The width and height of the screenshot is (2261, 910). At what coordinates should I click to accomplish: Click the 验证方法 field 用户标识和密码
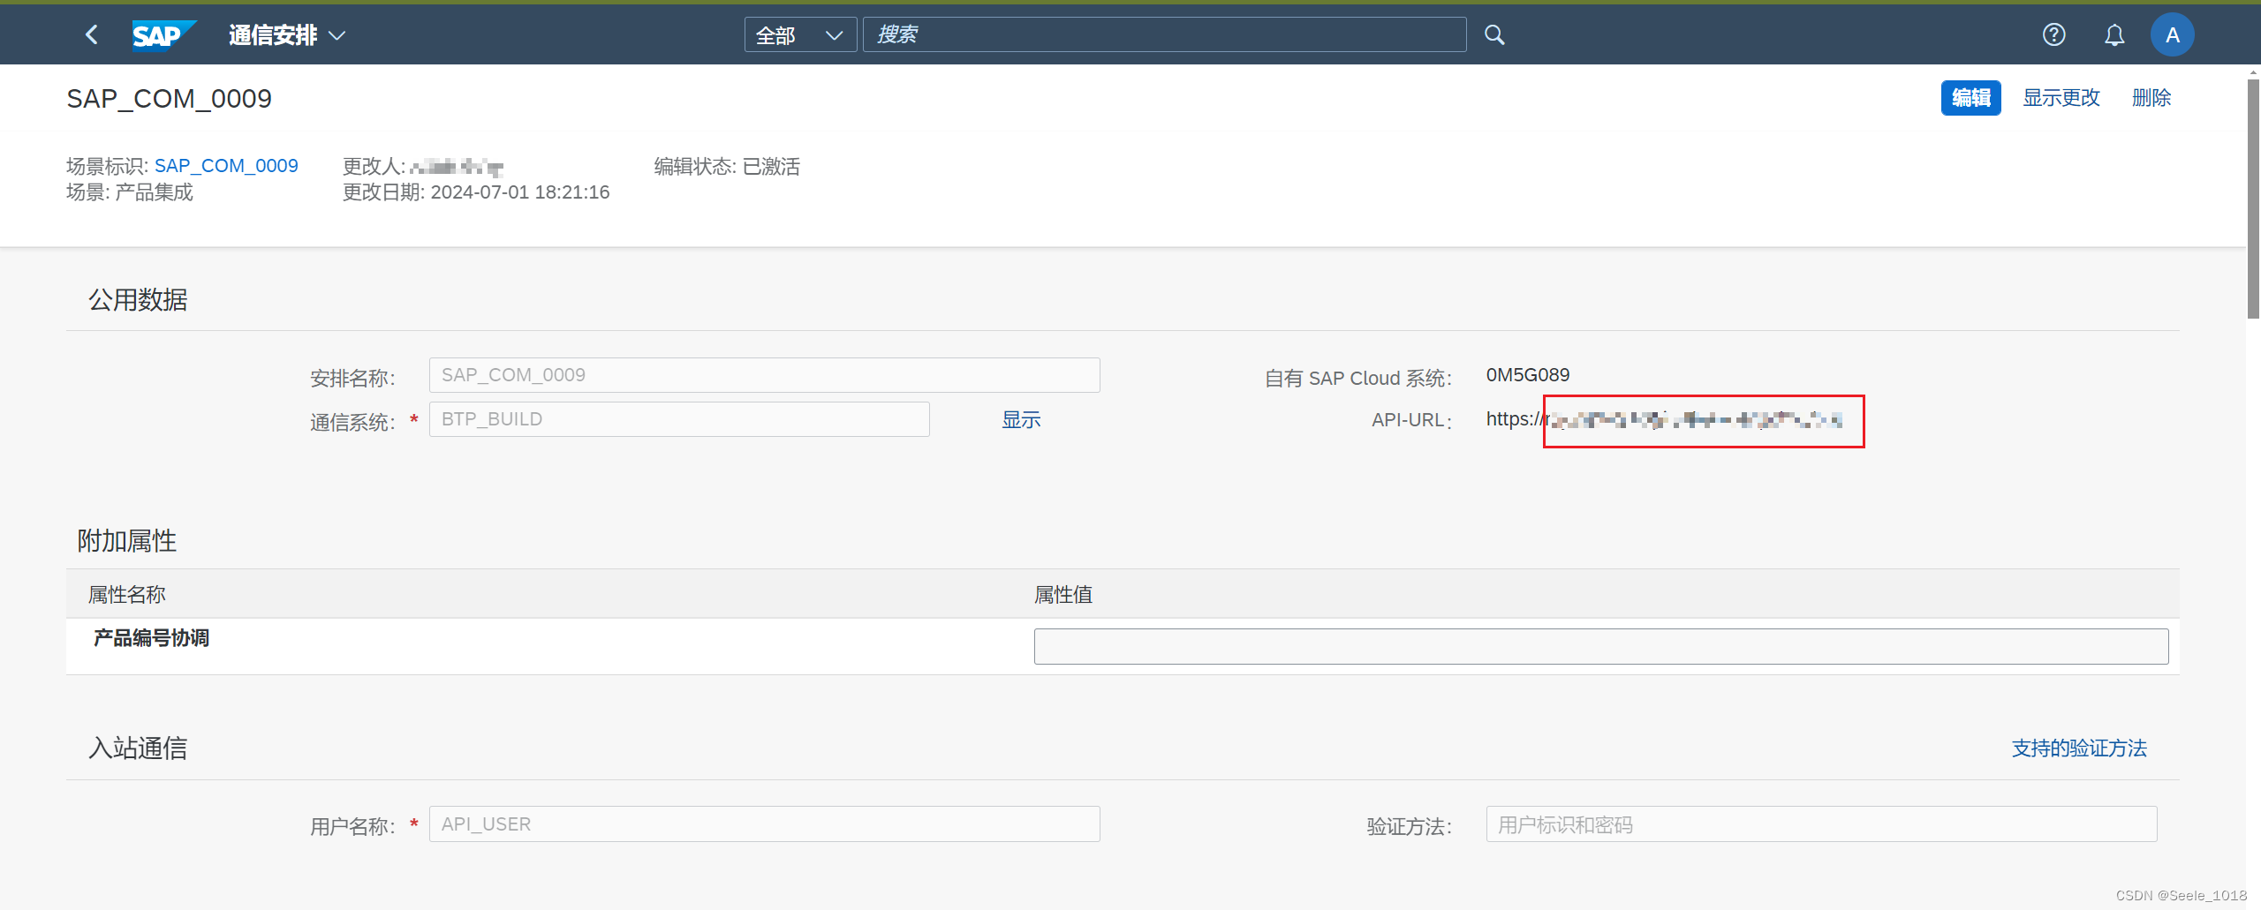(1821, 824)
